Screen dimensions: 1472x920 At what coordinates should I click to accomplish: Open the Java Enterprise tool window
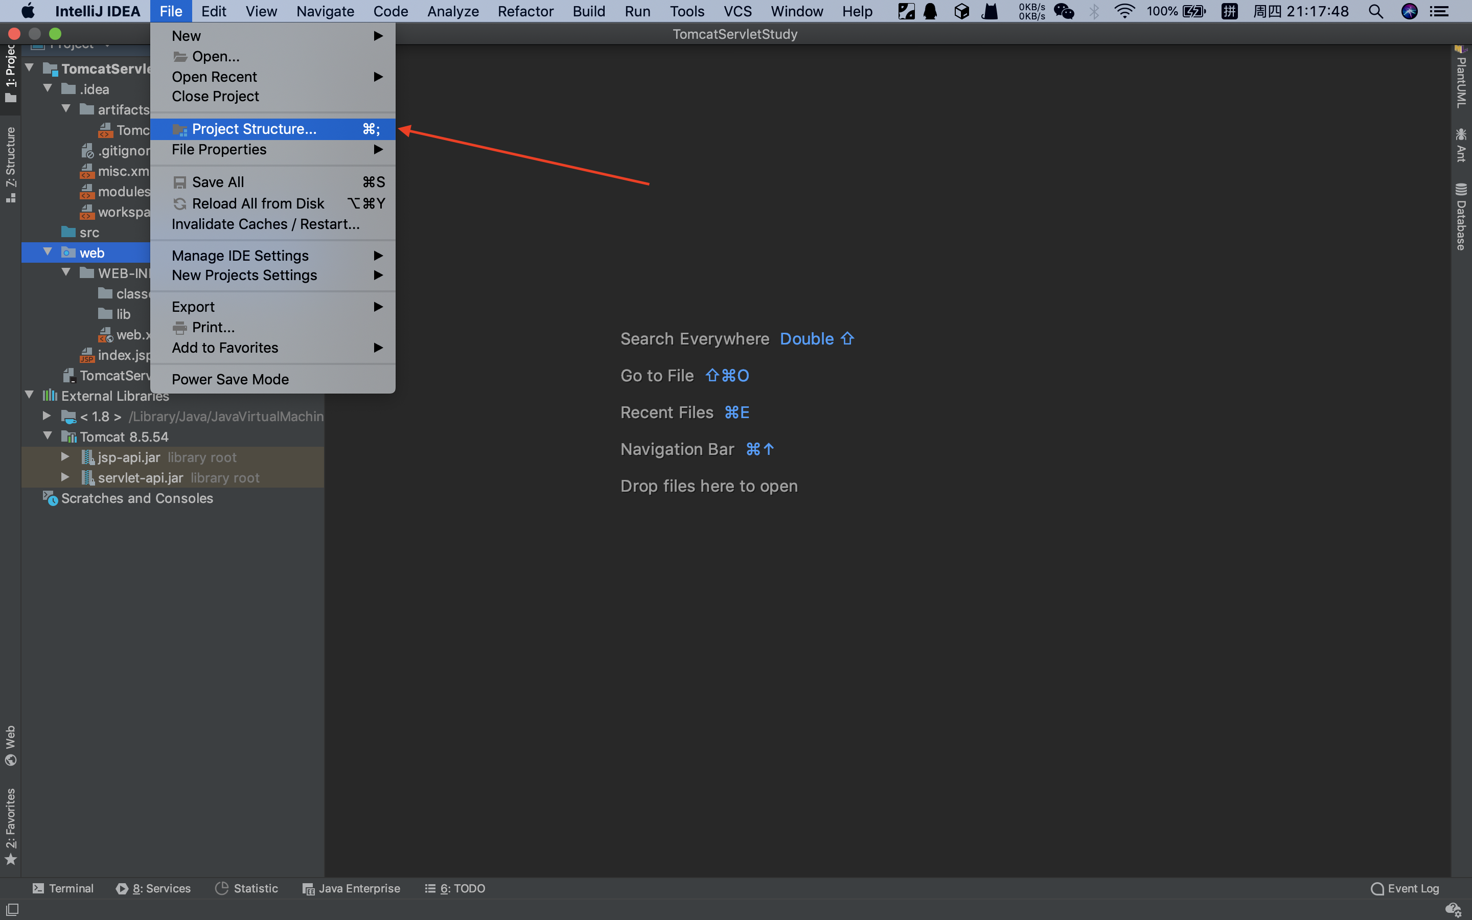[x=352, y=888]
